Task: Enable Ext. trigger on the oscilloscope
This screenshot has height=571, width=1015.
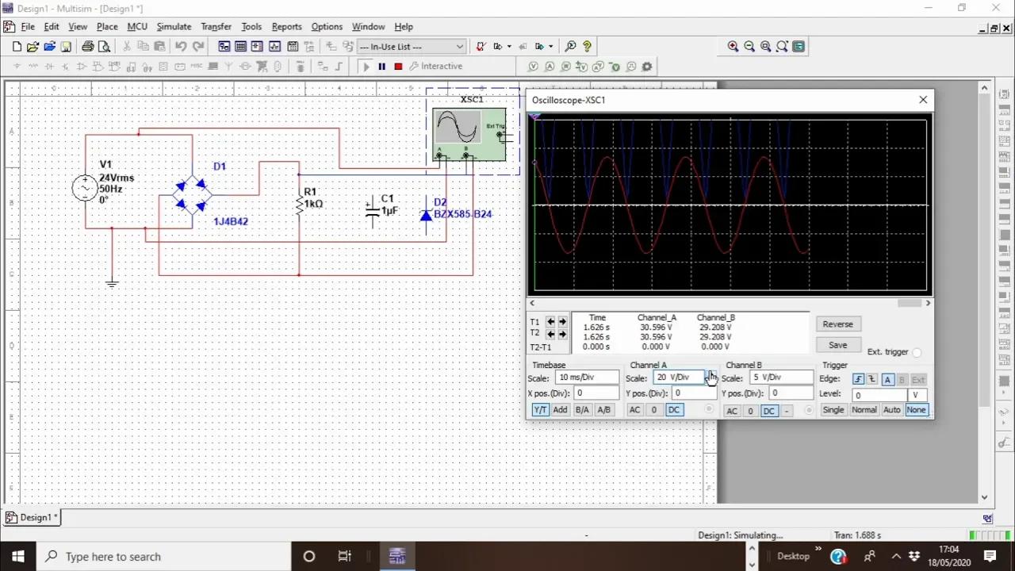Action: [x=917, y=352]
